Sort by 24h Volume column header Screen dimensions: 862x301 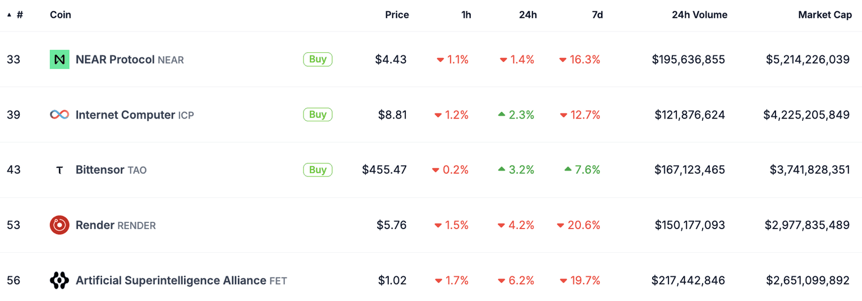click(699, 15)
